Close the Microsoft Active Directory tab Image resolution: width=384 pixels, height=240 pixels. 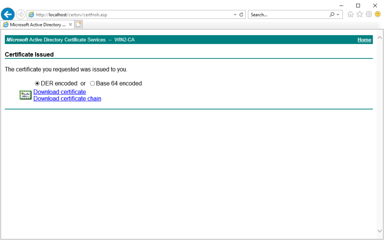coord(70,25)
